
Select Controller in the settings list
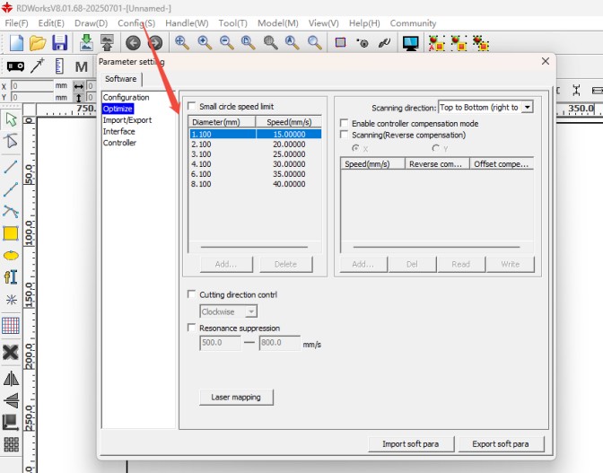coord(119,143)
